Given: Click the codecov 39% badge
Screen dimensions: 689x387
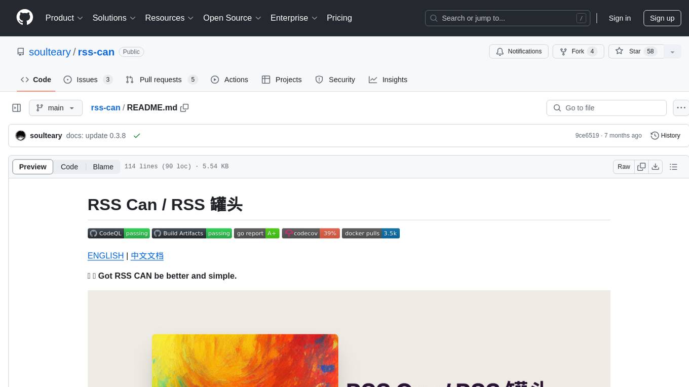Looking at the screenshot, I should point(311,234).
